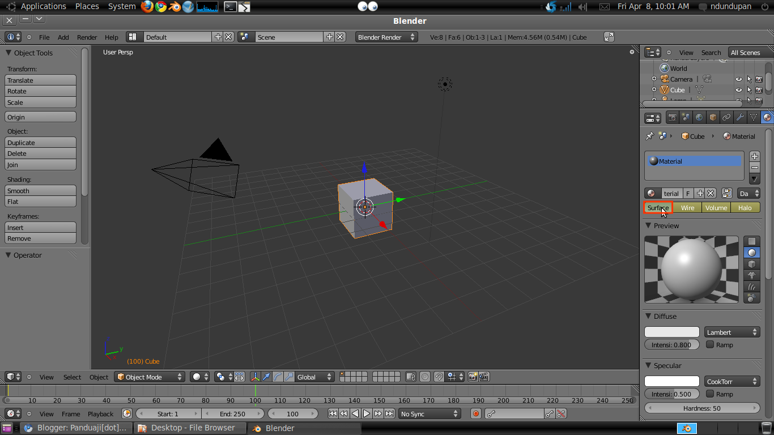Image resolution: width=774 pixels, height=435 pixels.
Task: Open the Blender Render engine dropdown
Action: [x=386, y=37]
